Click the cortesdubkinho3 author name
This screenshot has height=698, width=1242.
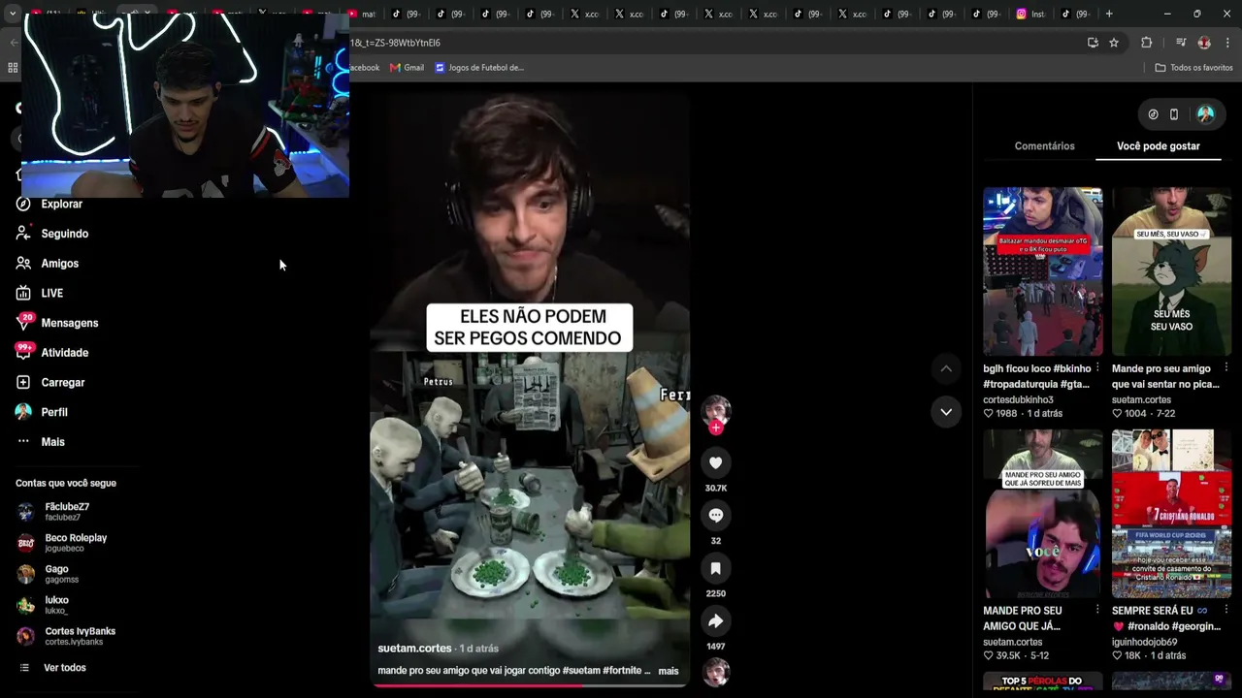[1018, 399]
